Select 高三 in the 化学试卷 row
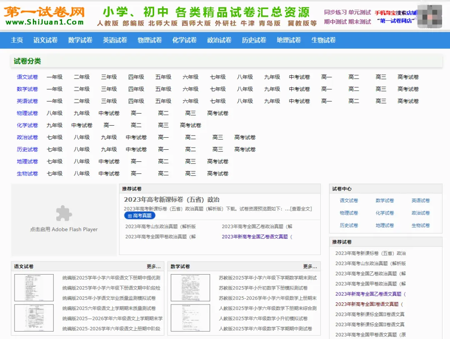Image resolution: width=450 pixels, height=339 pixels. (x=163, y=125)
